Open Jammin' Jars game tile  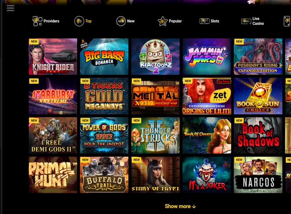pos(207,56)
